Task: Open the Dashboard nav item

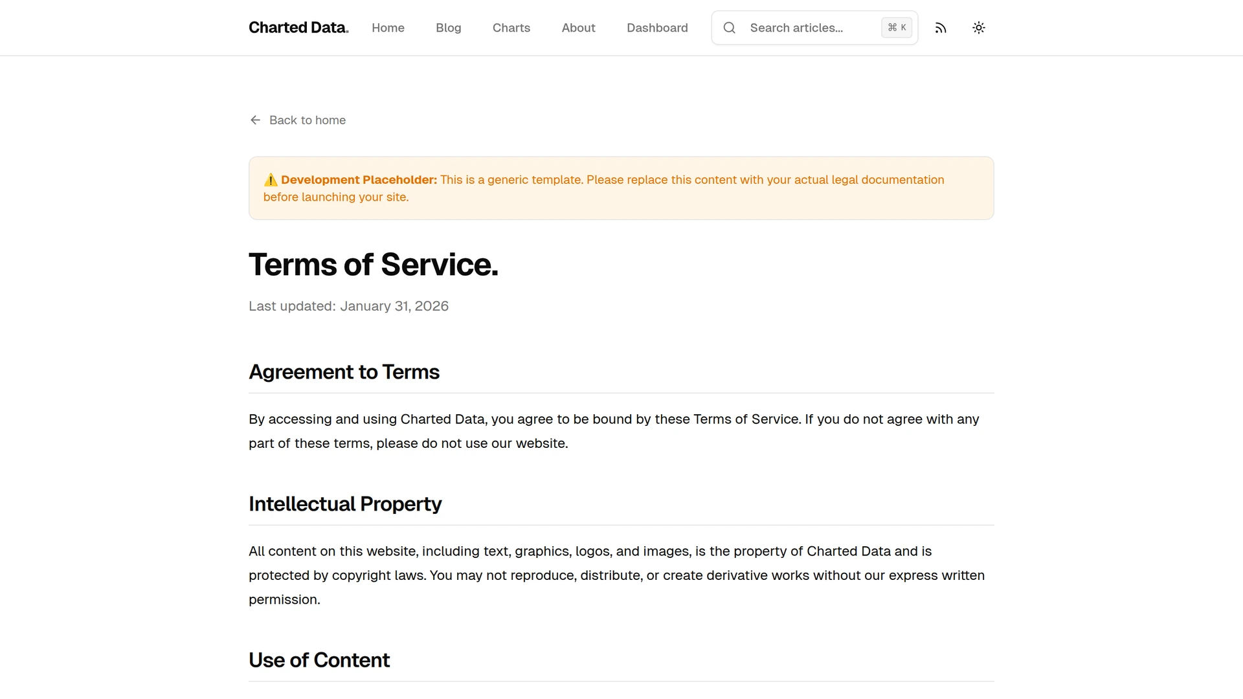Action: 657,28
